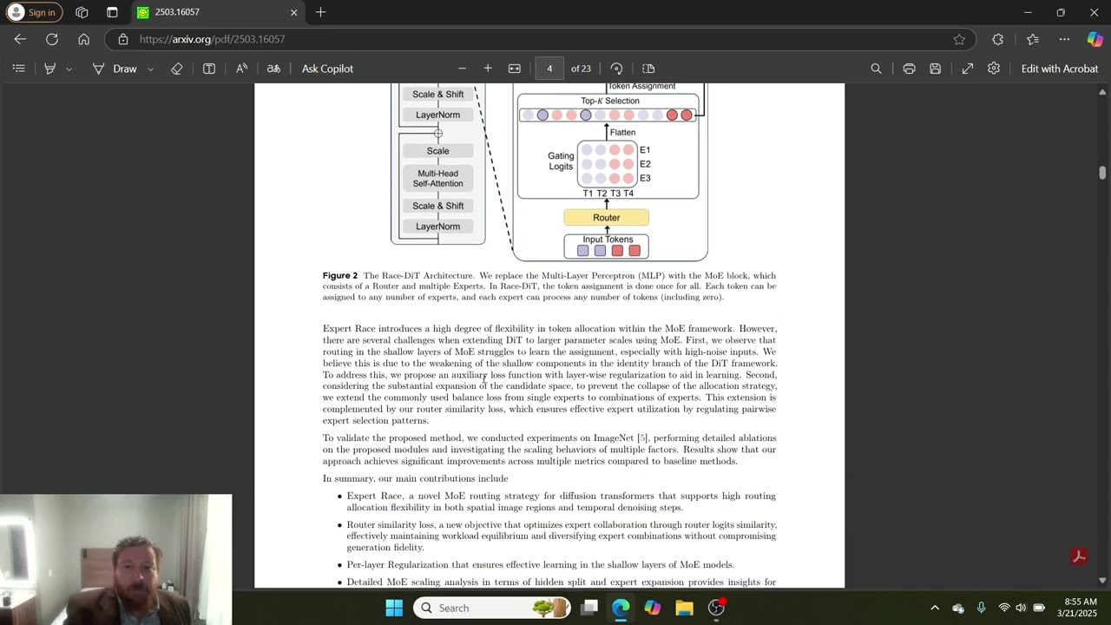Open Find in PDF search

point(876,69)
